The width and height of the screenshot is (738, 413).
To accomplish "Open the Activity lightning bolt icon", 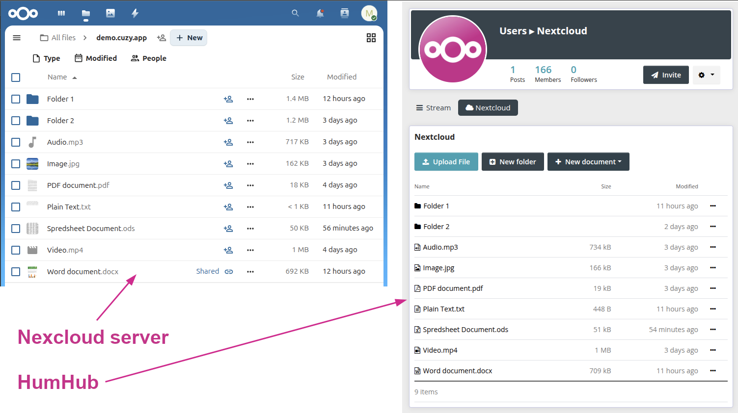I will 135,13.
